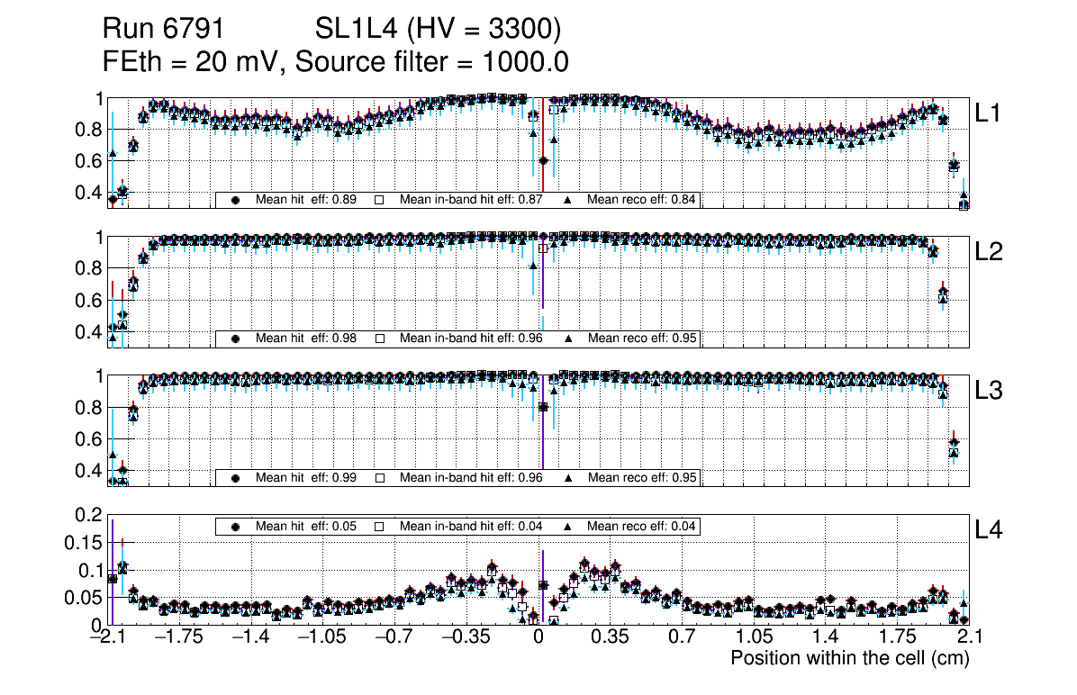Click 'Mean in-band hit eff: 0.04' legend text
Image resolution: width=1077 pixels, height=695 pixels.
pyautogui.click(x=470, y=527)
